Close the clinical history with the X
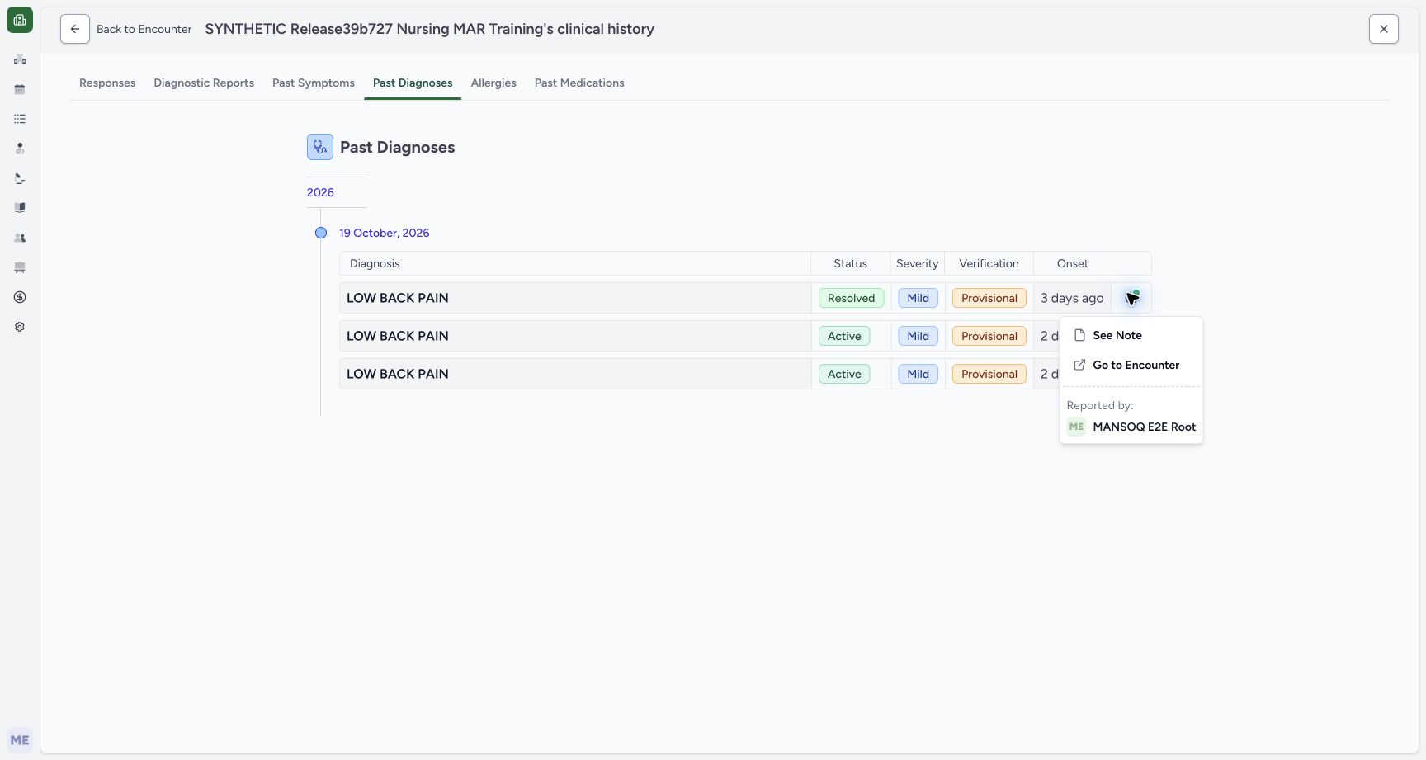The image size is (1426, 760). [1384, 29]
